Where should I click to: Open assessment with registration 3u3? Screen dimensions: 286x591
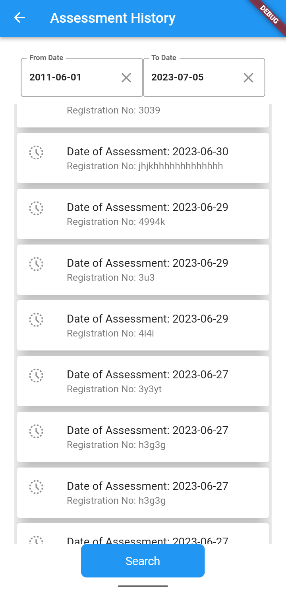tap(147, 270)
